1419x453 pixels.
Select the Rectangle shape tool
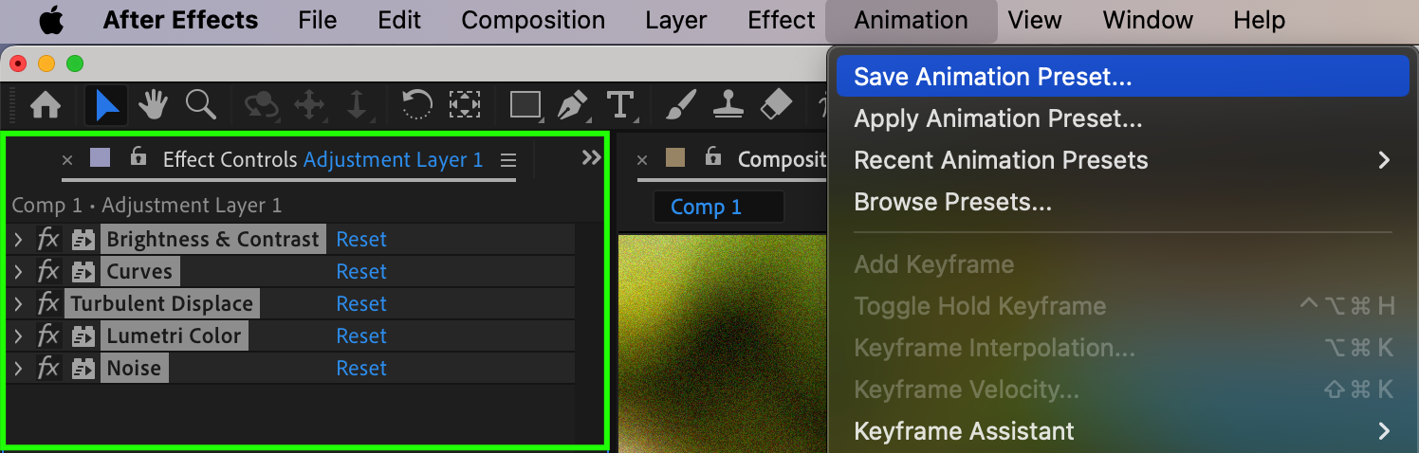(526, 104)
